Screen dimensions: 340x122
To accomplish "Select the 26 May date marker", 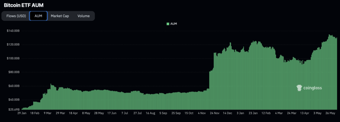I will click(x=331, y=113).
